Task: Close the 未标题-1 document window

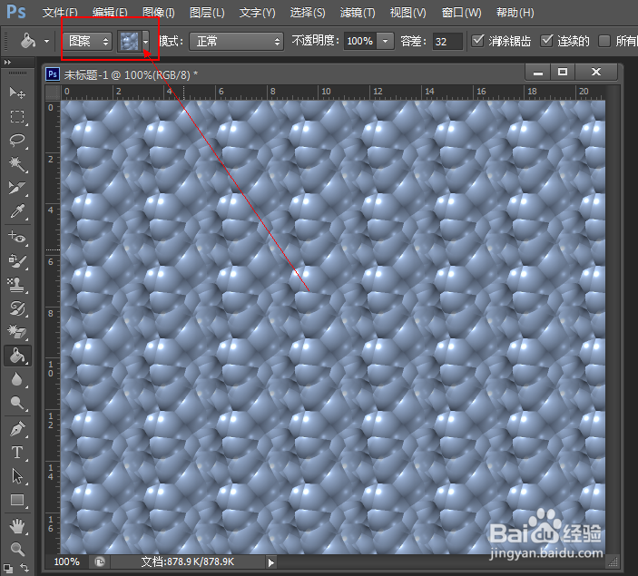Action: pyautogui.click(x=596, y=73)
